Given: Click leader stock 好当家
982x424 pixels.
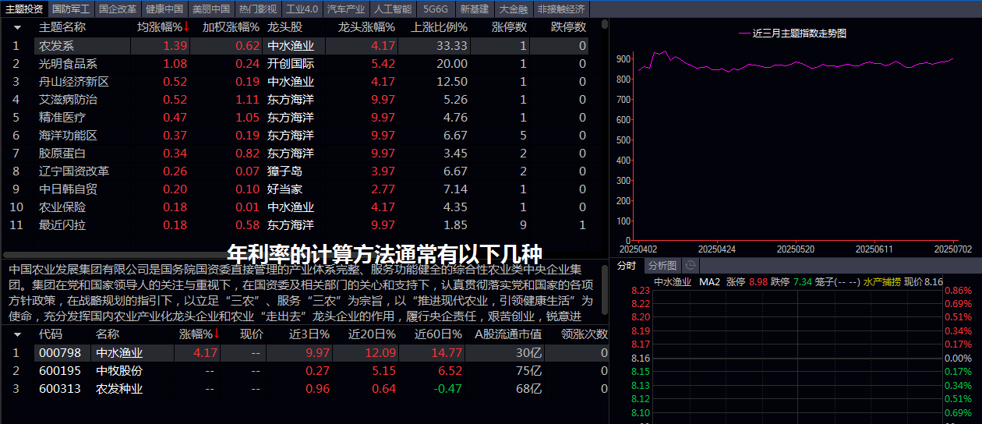Looking at the screenshot, I should click(x=284, y=189).
